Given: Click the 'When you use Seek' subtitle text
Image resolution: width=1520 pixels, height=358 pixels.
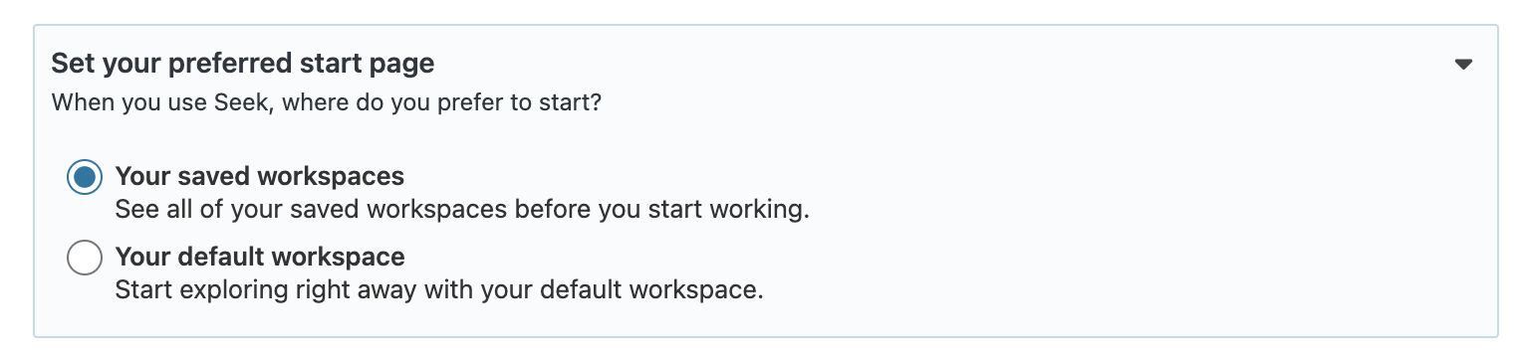Looking at the screenshot, I should [326, 102].
